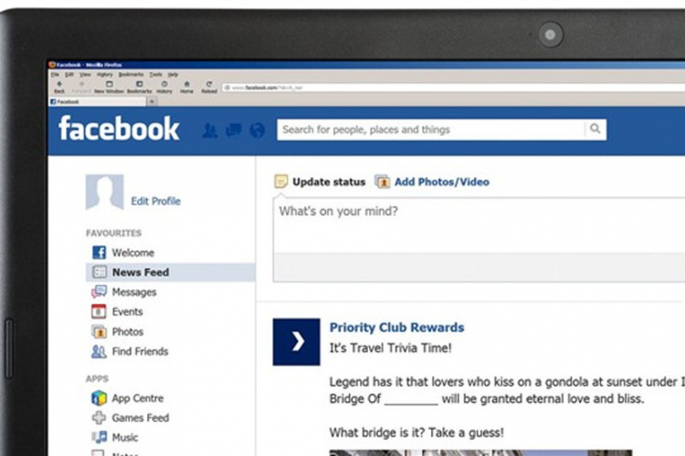The width and height of the screenshot is (685, 456).
Task: Open the File menu
Action: coord(55,75)
